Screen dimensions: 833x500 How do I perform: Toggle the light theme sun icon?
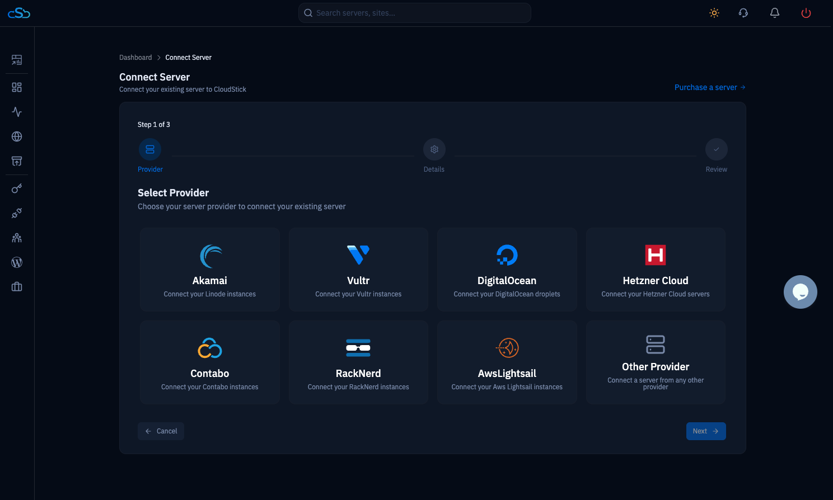(714, 13)
